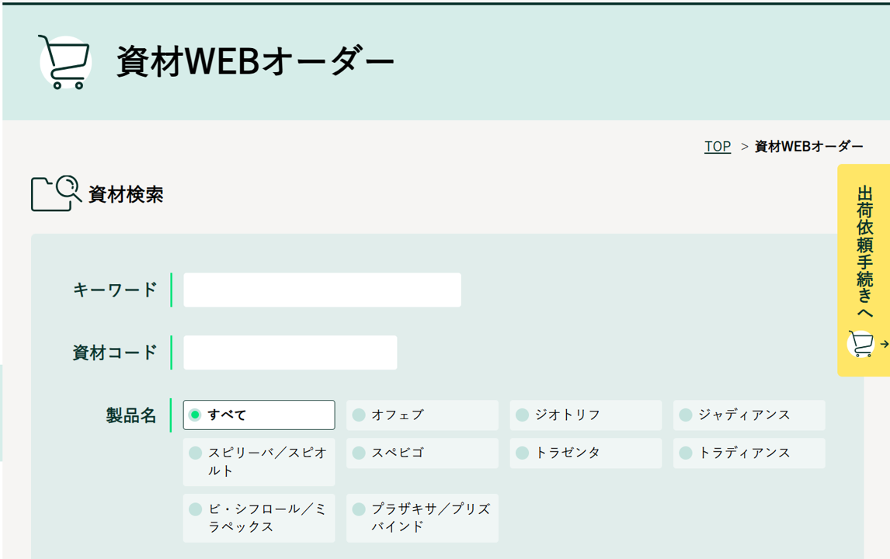The width and height of the screenshot is (890, 559).
Task: Select the すべて product radio button
Action: 195,415
